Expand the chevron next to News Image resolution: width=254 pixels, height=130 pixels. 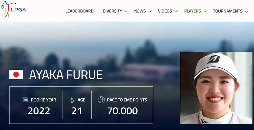pos(150,11)
